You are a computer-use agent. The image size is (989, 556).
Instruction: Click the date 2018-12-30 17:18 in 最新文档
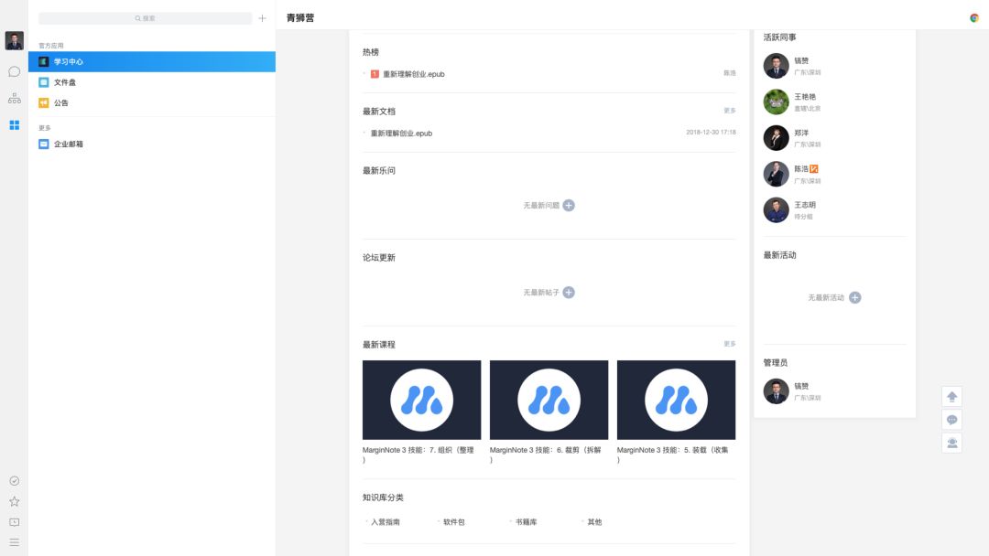711,133
